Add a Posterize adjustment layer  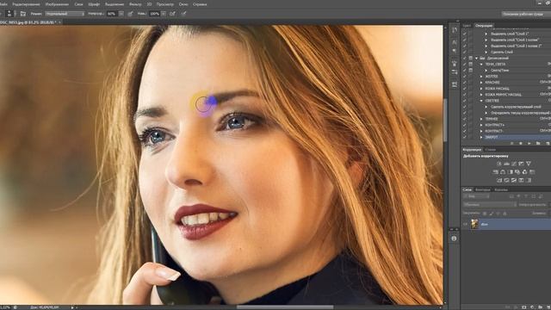[507, 180]
